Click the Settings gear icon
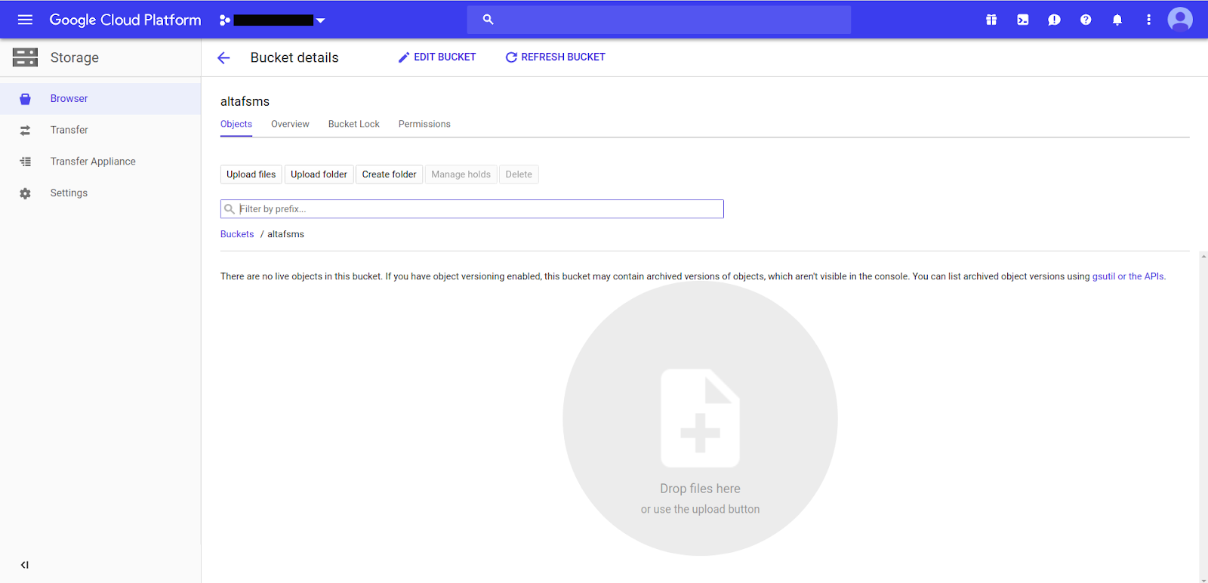1208x583 pixels. click(25, 193)
